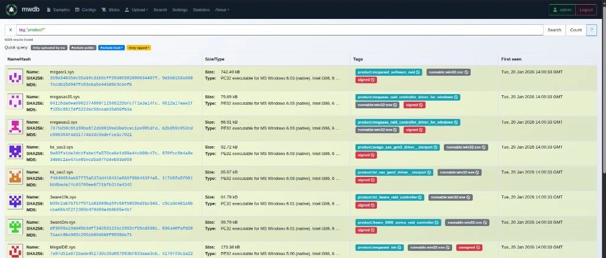This screenshot has width=606, height=258.
Task: Click ban icon on product:megaraid_ide tag
Action: point(399,247)
